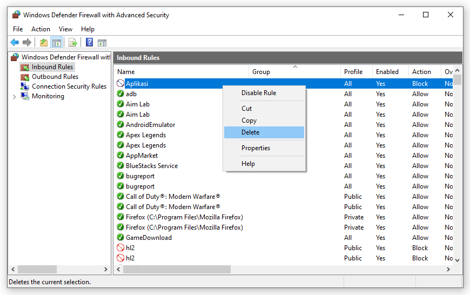Sort by the Action column header
The image size is (470, 295).
tap(425, 72)
